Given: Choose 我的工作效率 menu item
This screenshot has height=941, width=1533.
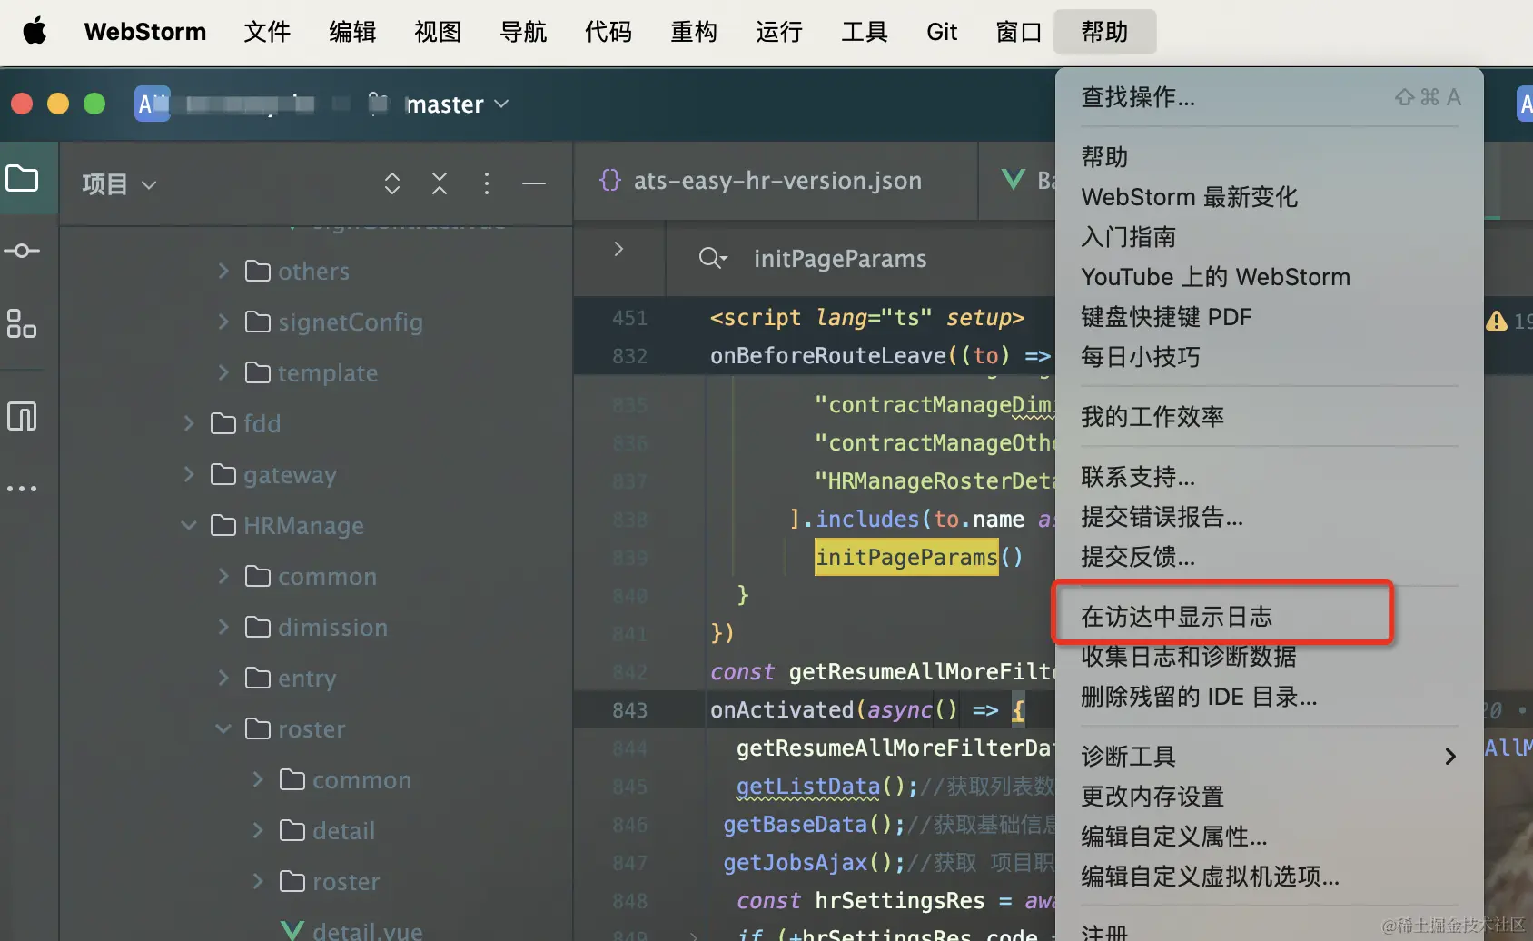Looking at the screenshot, I should [1270, 417].
